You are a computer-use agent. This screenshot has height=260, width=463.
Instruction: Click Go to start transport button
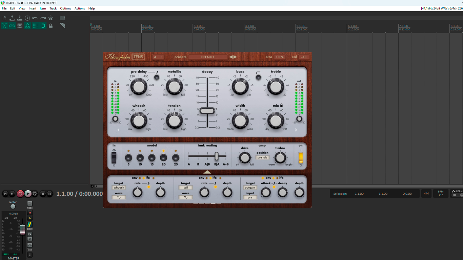pyautogui.click(x=5, y=194)
